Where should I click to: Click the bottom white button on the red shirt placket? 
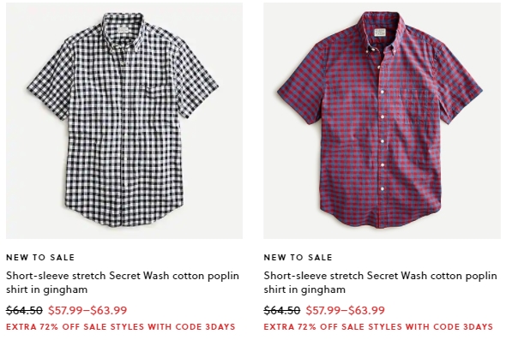click(383, 189)
